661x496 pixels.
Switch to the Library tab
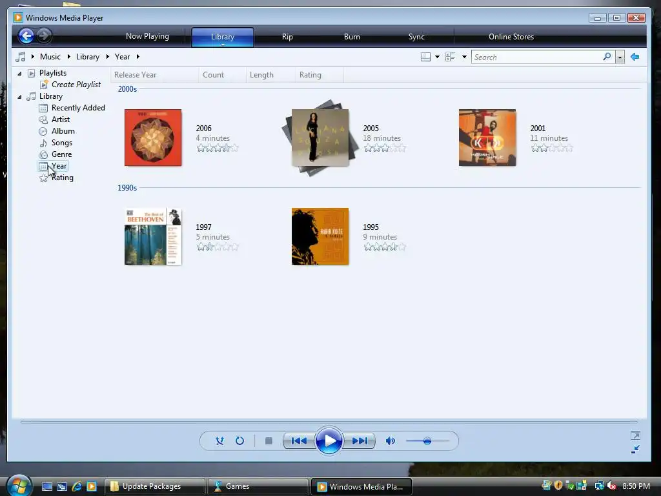coord(223,37)
